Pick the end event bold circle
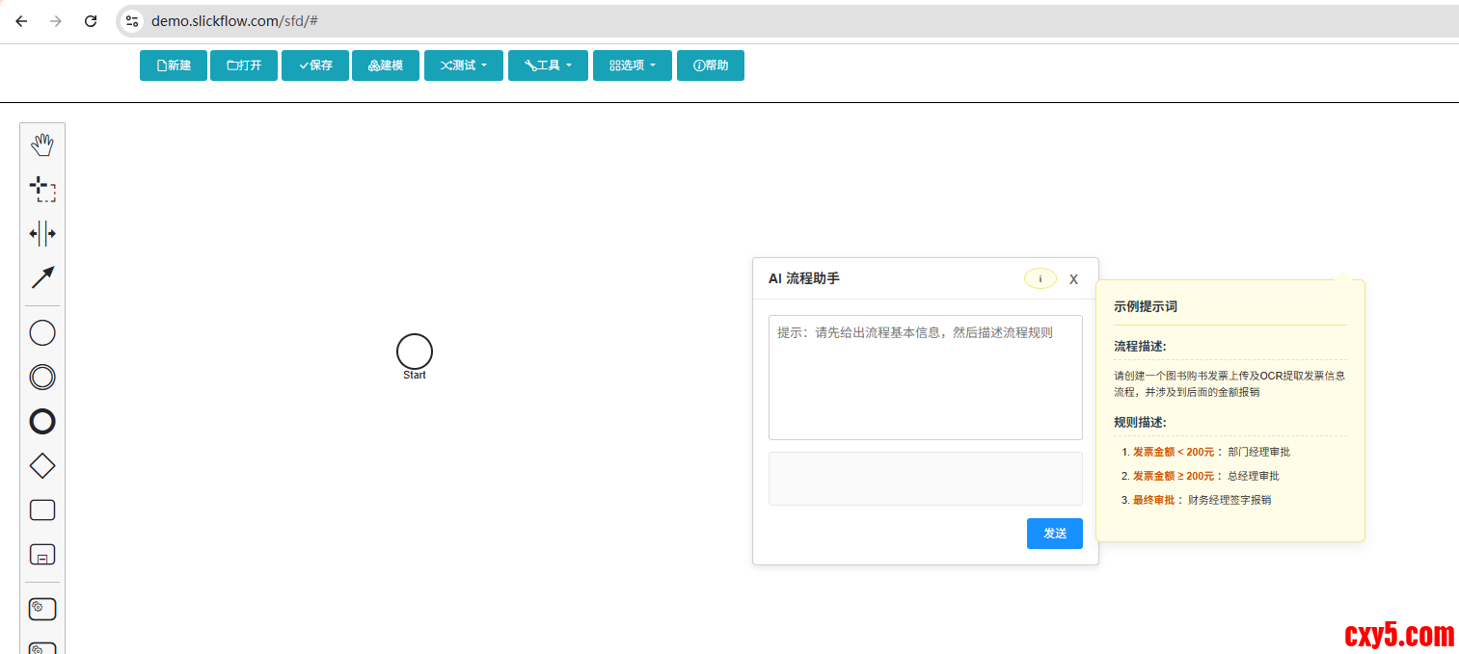Screen dimensions: 1459x654 pos(42,422)
